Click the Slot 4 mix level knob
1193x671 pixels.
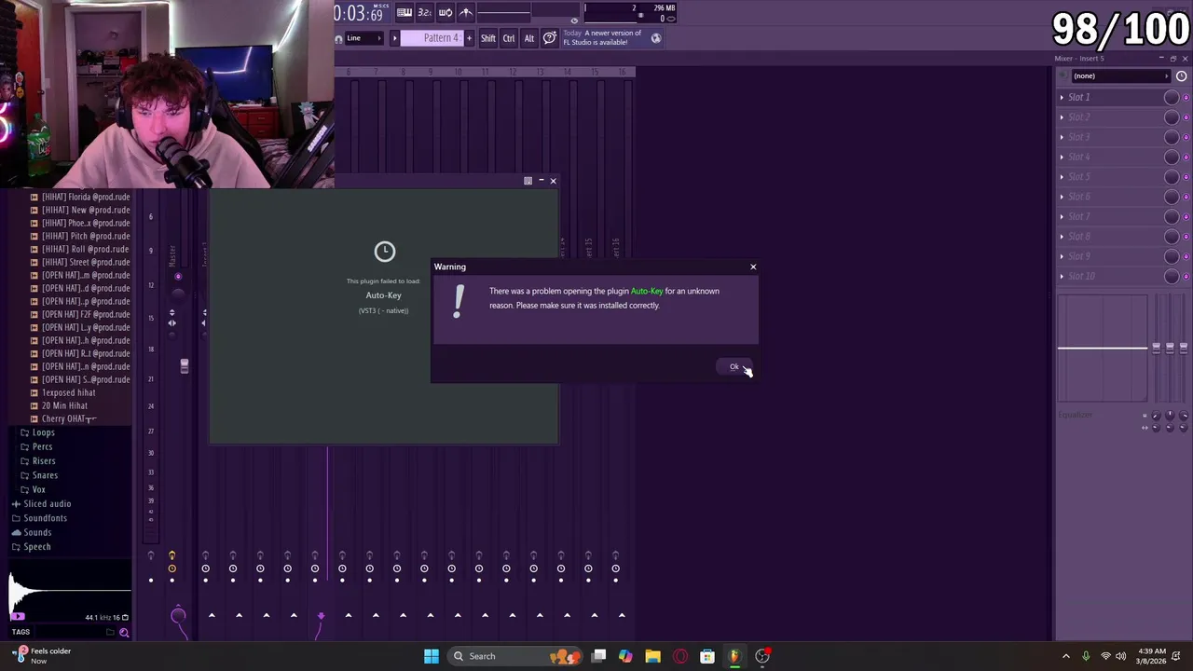pos(1172,157)
